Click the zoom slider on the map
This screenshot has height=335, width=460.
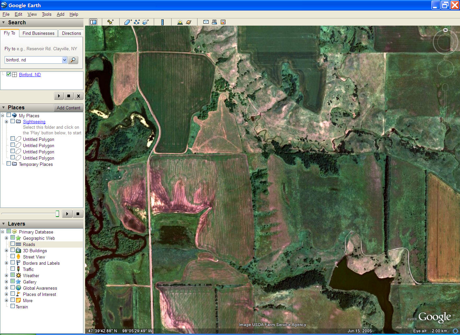pyautogui.click(x=445, y=107)
